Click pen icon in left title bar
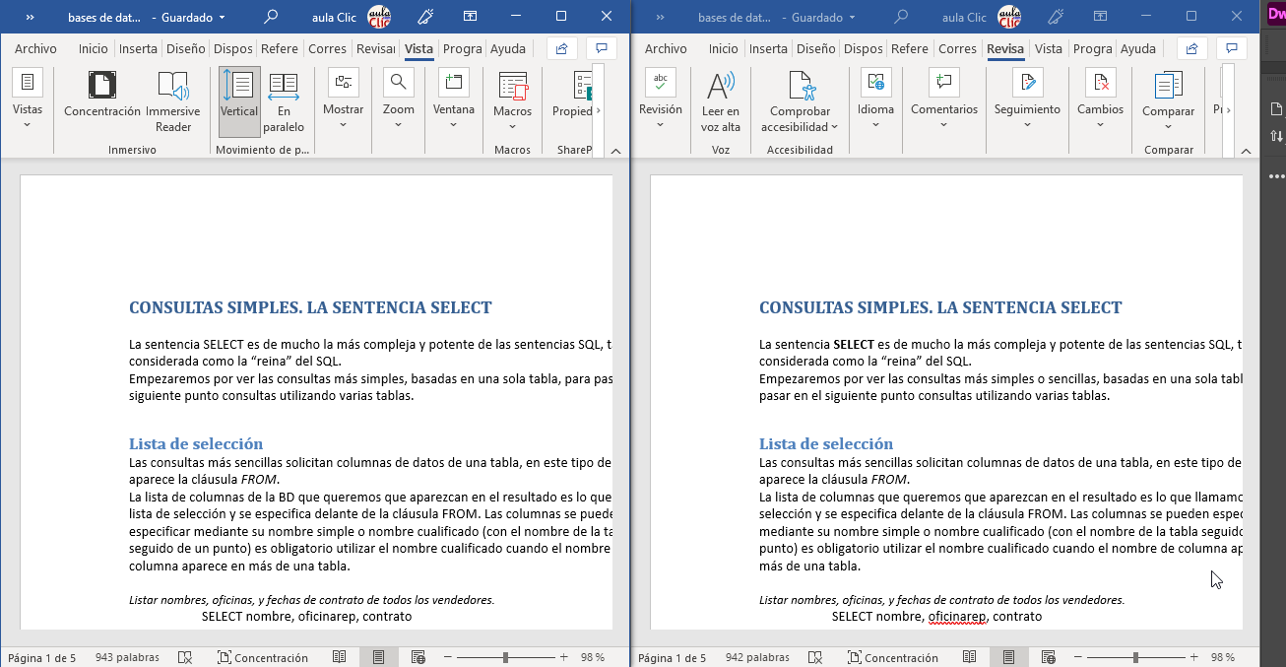The width and height of the screenshot is (1286, 667). (x=426, y=17)
